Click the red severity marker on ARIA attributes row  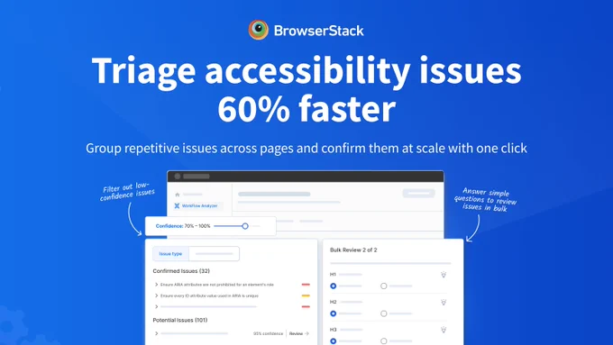pos(306,285)
